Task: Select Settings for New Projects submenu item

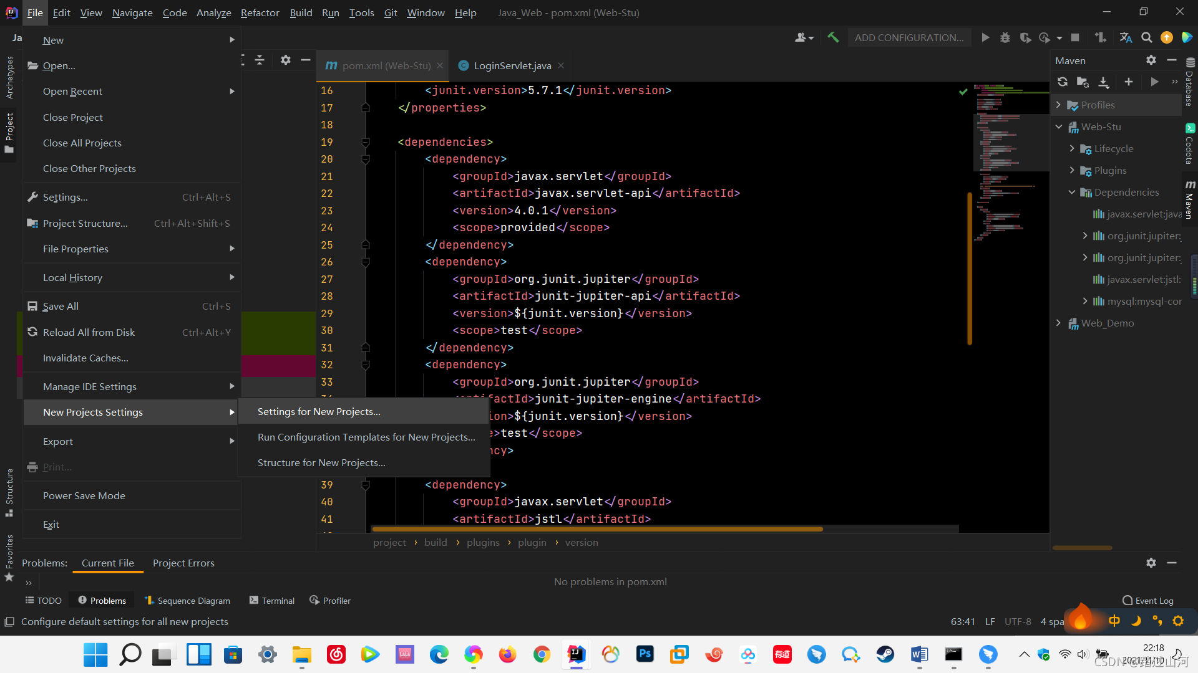Action: [x=319, y=411]
